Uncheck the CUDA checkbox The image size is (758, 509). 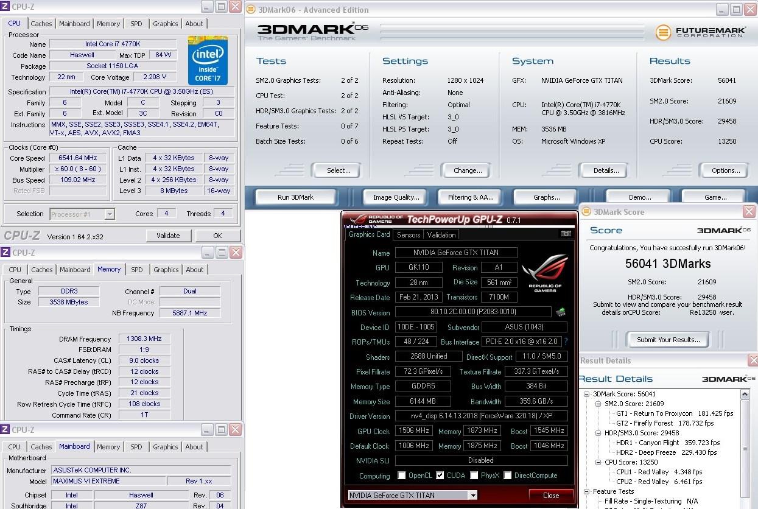[x=440, y=476]
